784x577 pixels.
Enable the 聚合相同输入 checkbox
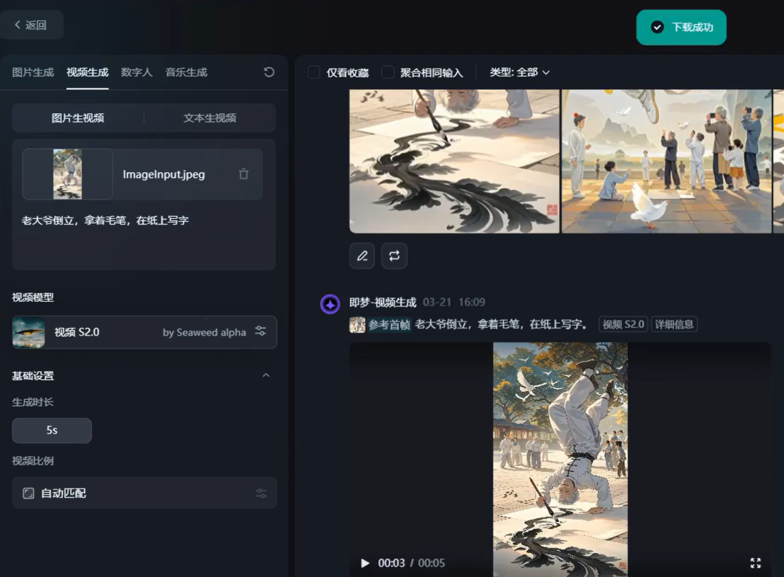(388, 73)
